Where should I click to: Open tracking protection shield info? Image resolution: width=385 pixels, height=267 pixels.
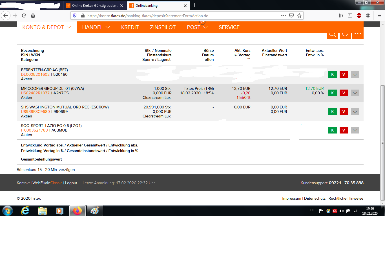(x=75, y=16)
